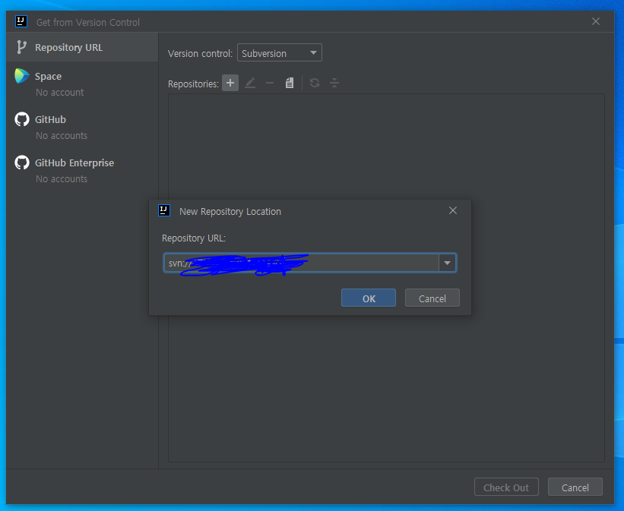This screenshot has height=511, width=624.
Task: Close the New Repository Location dialog
Action: (x=453, y=210)
